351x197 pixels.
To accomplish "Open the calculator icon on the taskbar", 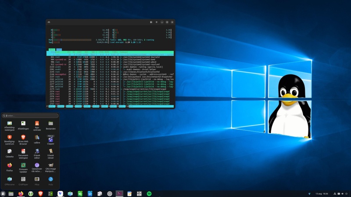I will click(x=50, y=193).
